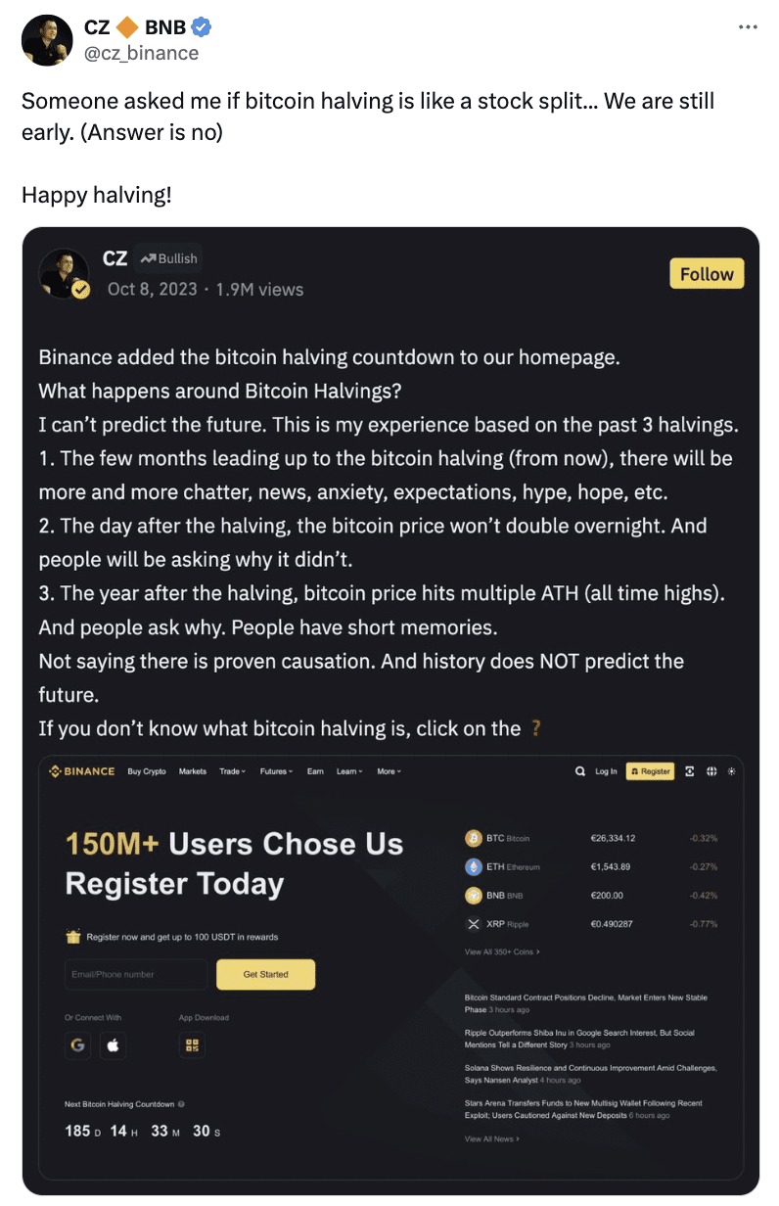779x1206 pixels.
Task: Click the QR code app download icon
Action: click(192, 1045)
